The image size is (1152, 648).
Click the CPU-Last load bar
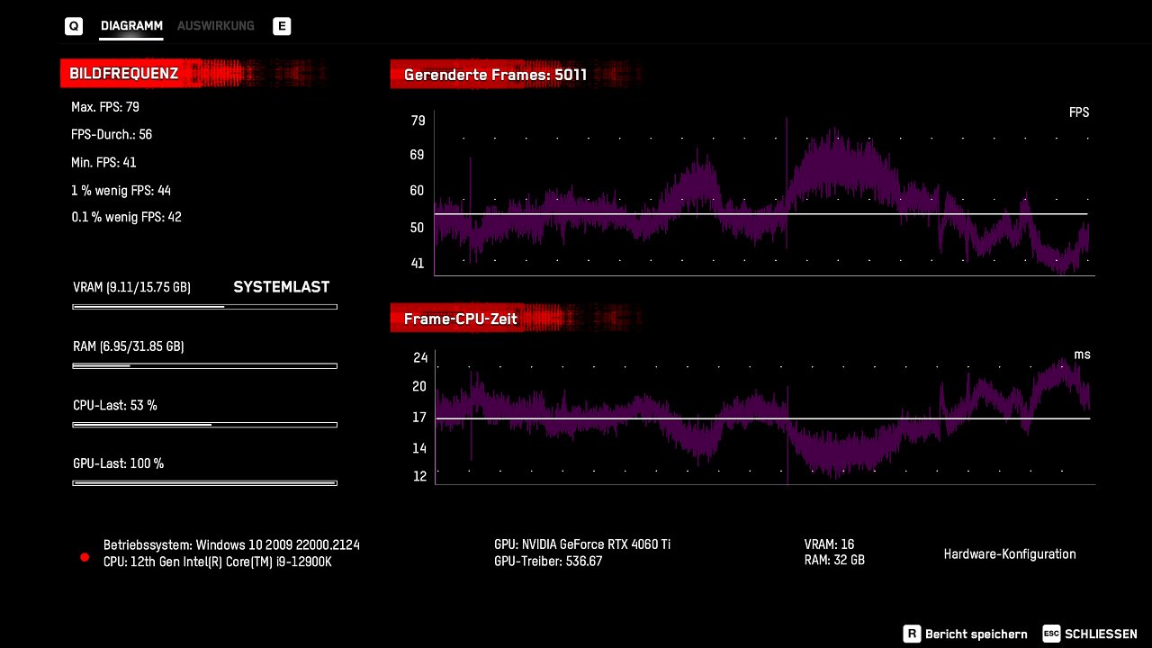click(x=204, y=425)
